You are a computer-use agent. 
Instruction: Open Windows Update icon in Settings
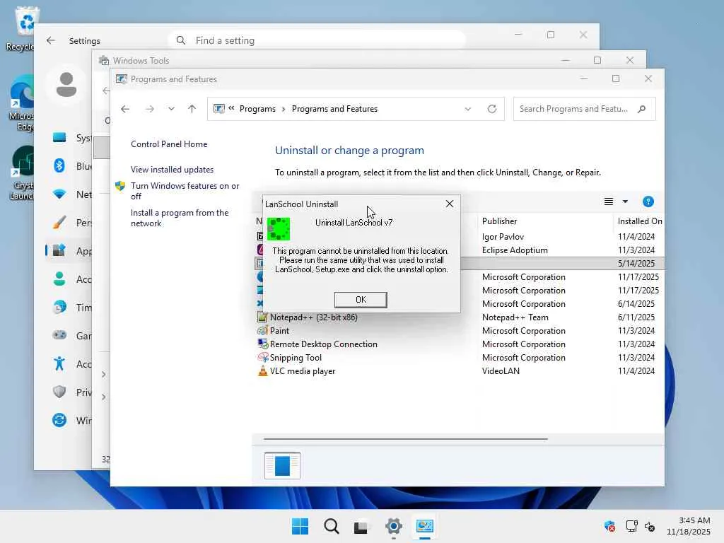coord(59,420)
